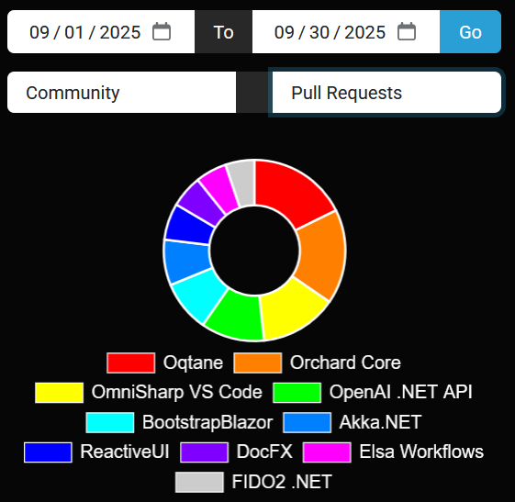515x502 pixels.
Task: Toggle the Akka.NET legend swatch
Action: coord(308,422)
